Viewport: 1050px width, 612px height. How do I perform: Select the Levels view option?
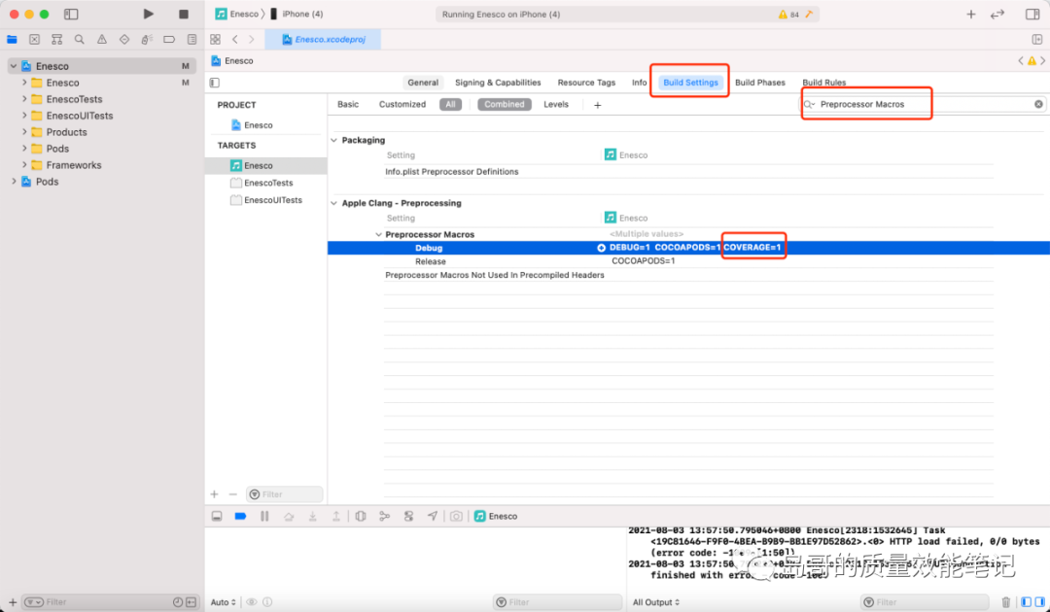click(556, 104)
